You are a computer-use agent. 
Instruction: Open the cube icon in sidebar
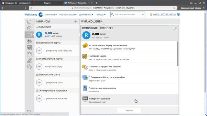point(29,28)
